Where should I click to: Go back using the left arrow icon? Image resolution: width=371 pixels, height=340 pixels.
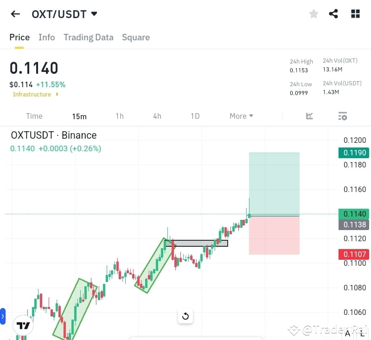[15, 14]
